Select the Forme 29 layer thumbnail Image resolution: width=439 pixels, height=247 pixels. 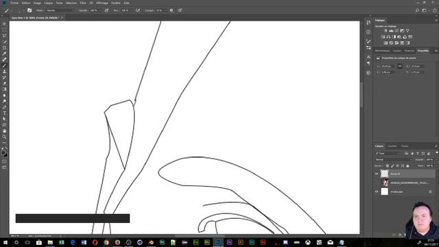(x=385, y=174)
